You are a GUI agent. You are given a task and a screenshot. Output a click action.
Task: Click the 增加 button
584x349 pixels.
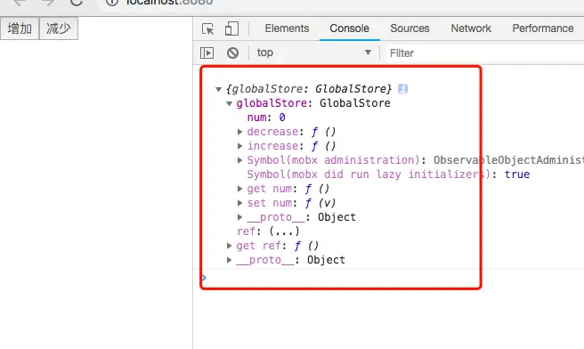pyautogui.click(x=20, y=28)
